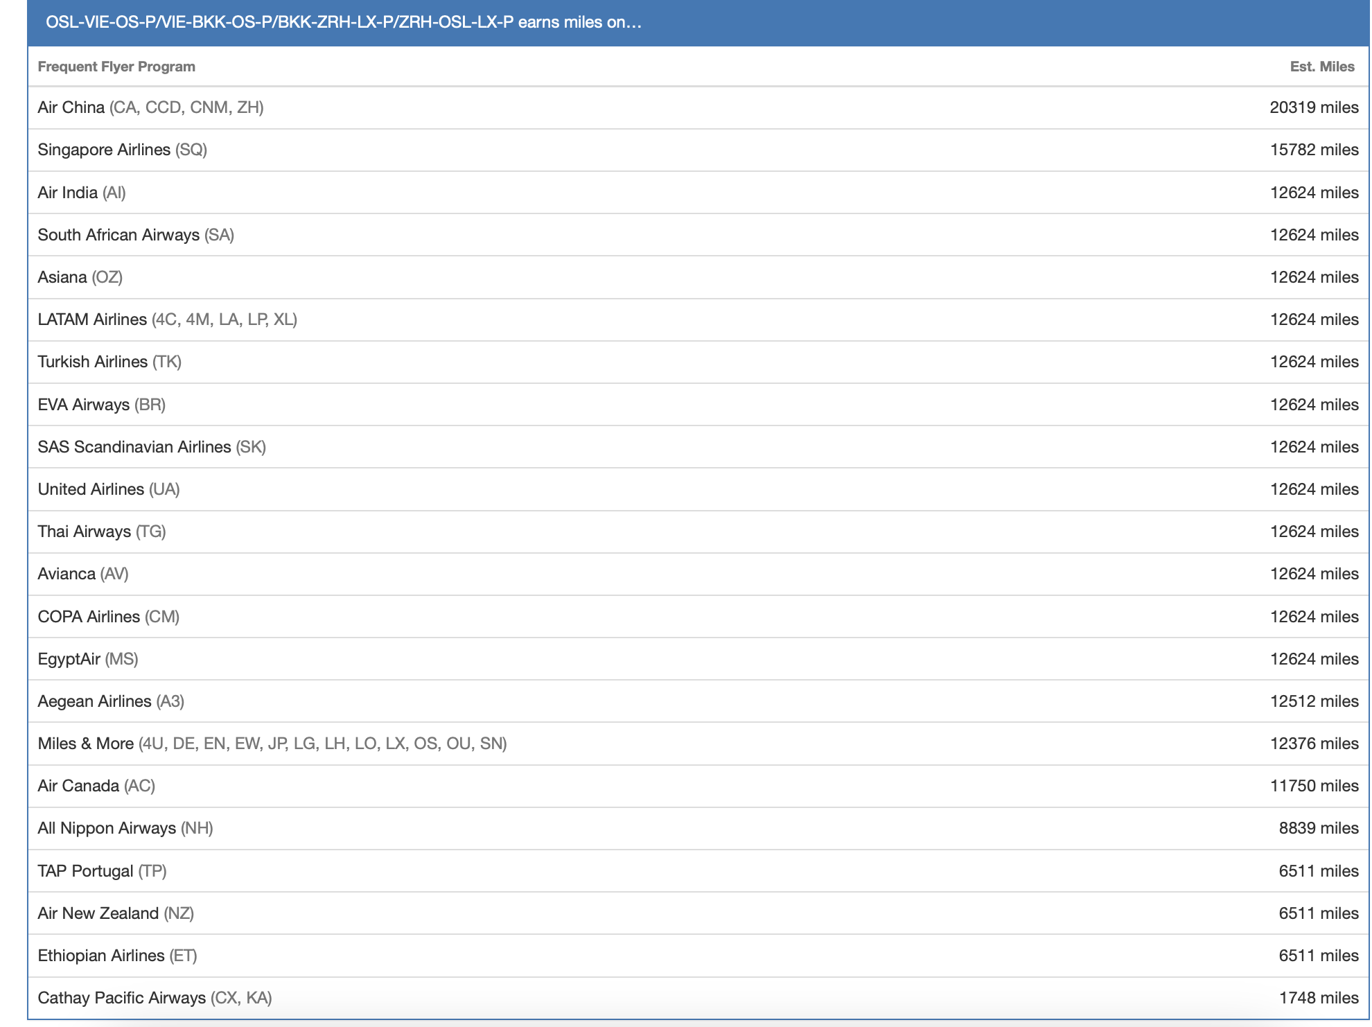Viewport: 1372px width, 1027px height.
Task: Select the COPA Airlines (CM) row
Action: [698, 617]
